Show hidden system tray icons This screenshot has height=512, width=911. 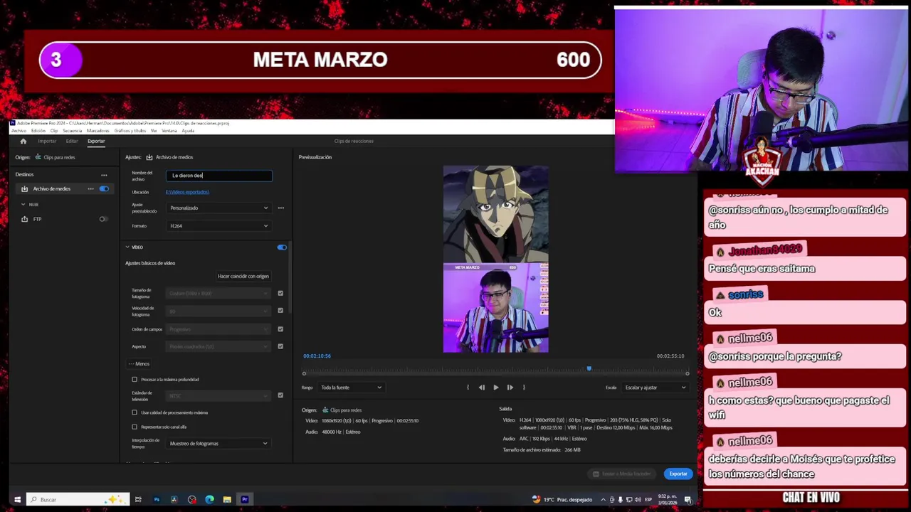(x=604, y=500)
